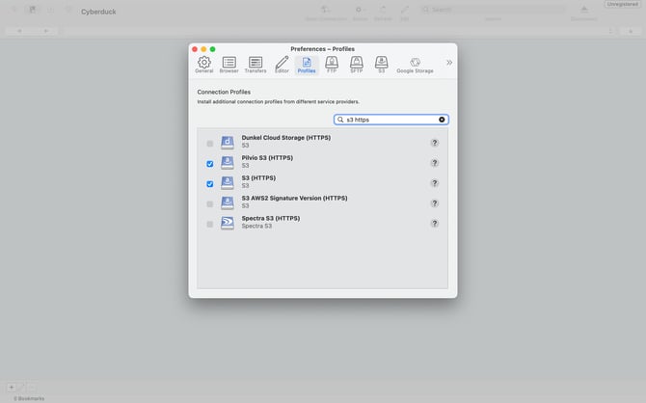Image resolution: width=646 pixels, height=403 pixels.
Task: Enable the Dunkel Cloud Storage (HTTPS) checkbox
Action: pyautogui.click(x=209, y=144)
